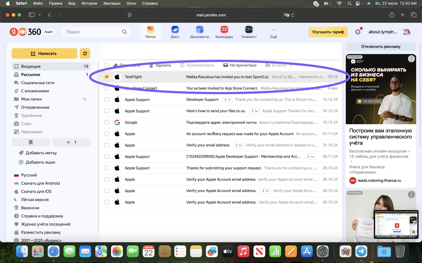Click the Safari Share icon

pos(392,15)
